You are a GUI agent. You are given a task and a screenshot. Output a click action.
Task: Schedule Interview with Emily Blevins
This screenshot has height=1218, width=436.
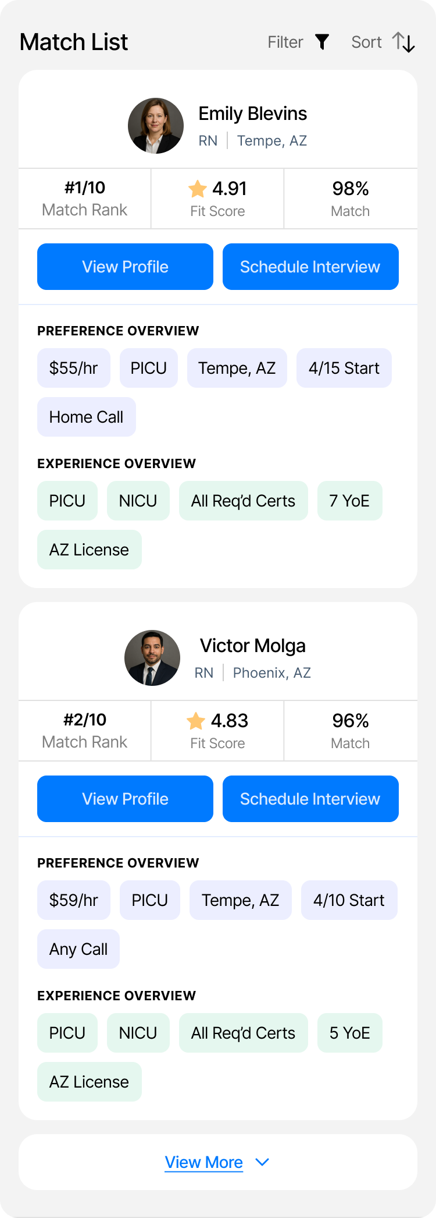(310, 267)
